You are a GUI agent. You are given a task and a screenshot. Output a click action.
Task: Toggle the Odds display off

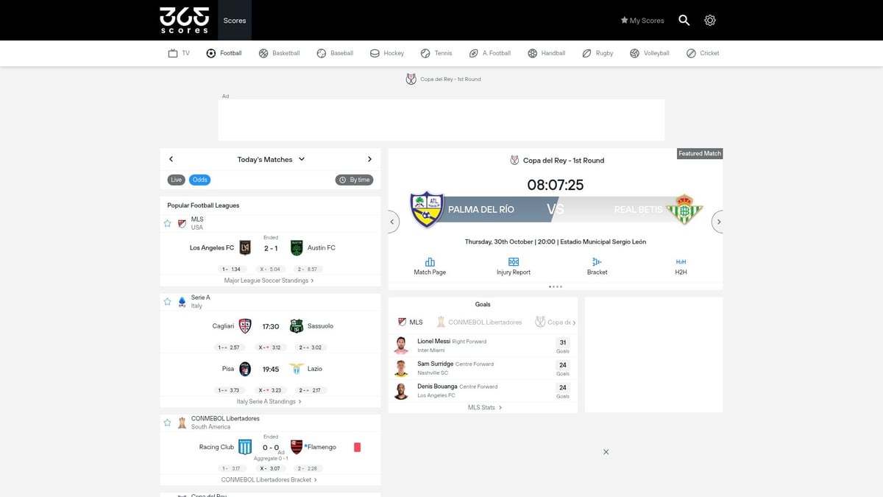coord(199,179)
